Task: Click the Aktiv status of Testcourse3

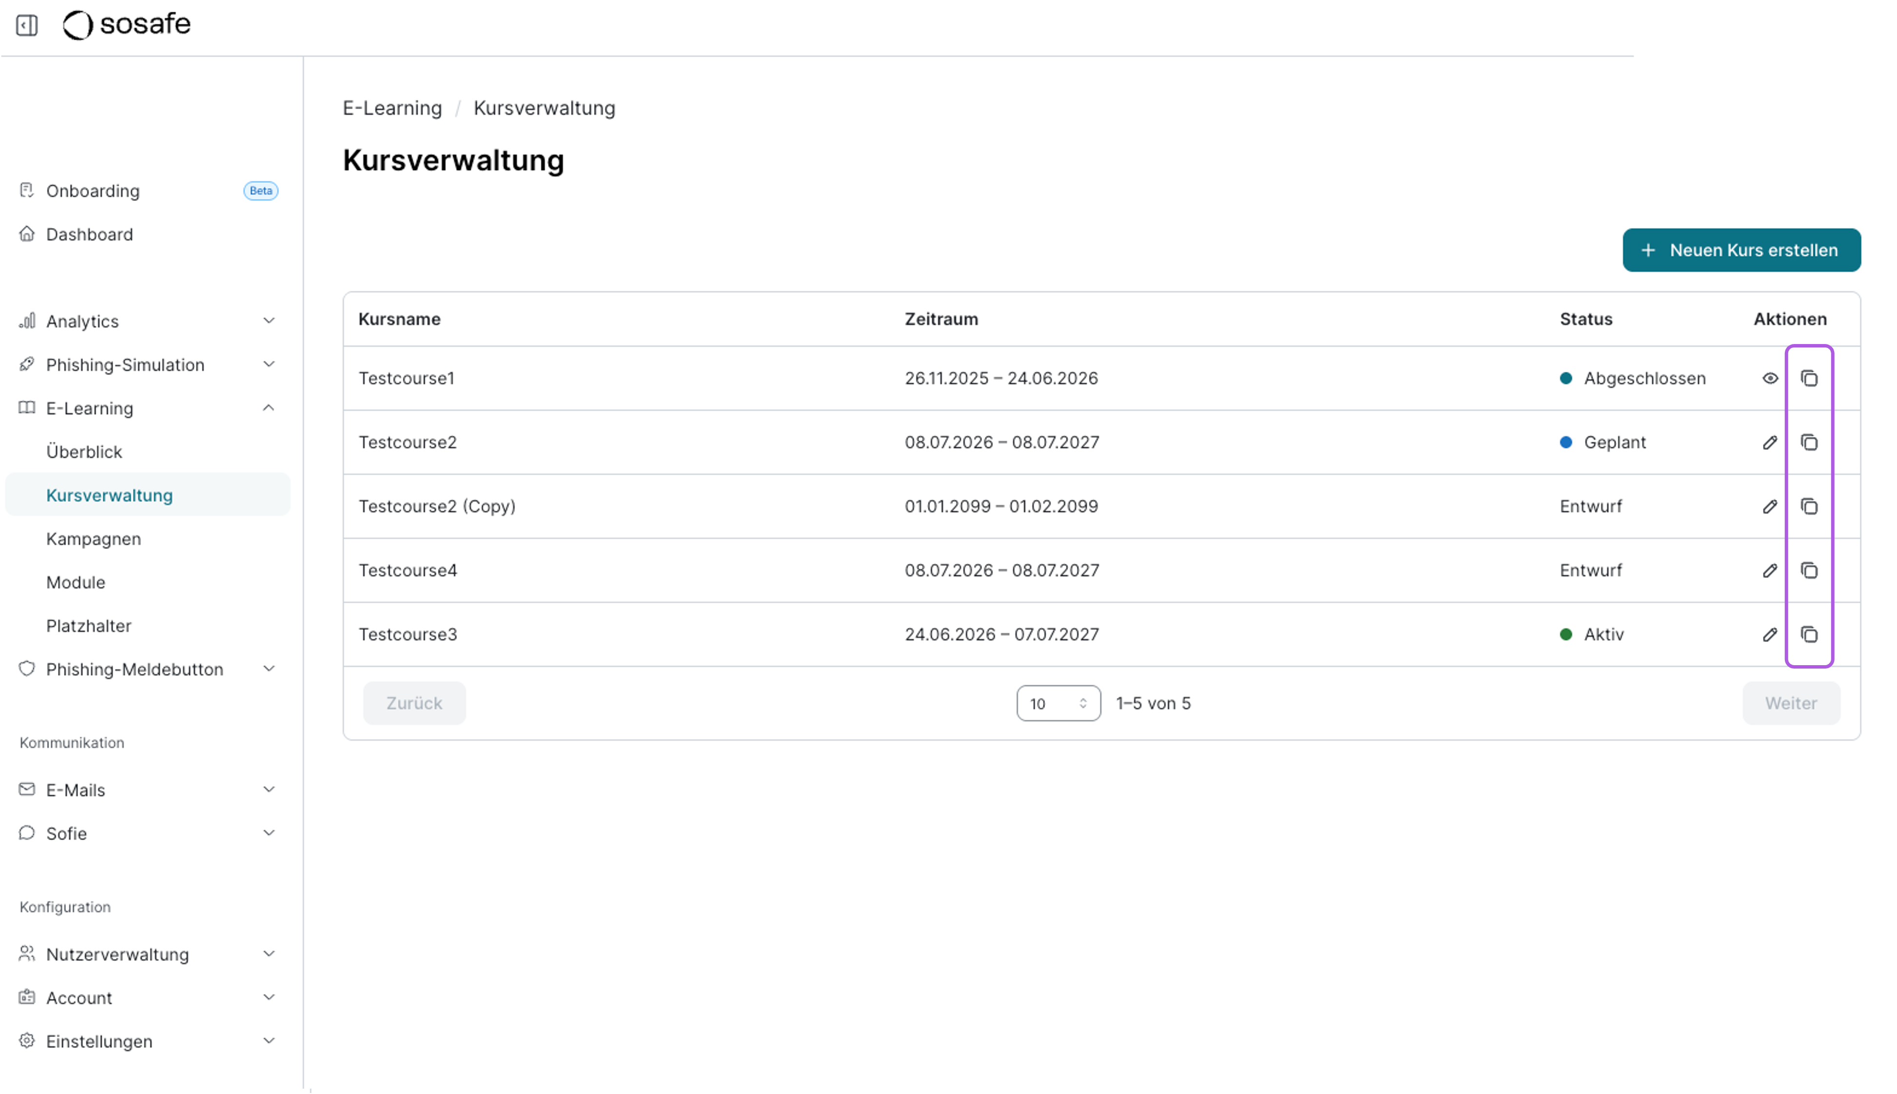Action: 1592,634
